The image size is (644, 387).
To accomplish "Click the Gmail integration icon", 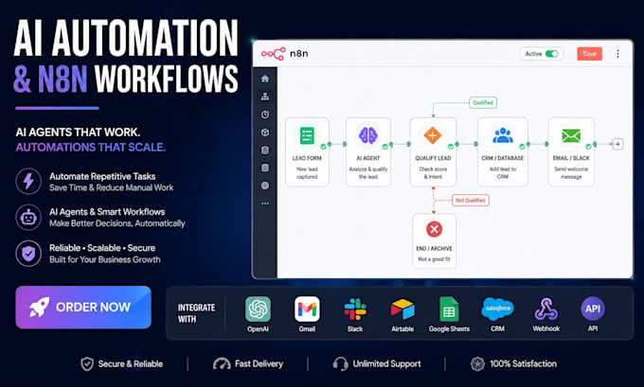I will pyautogui.click(x=307, y=309).
